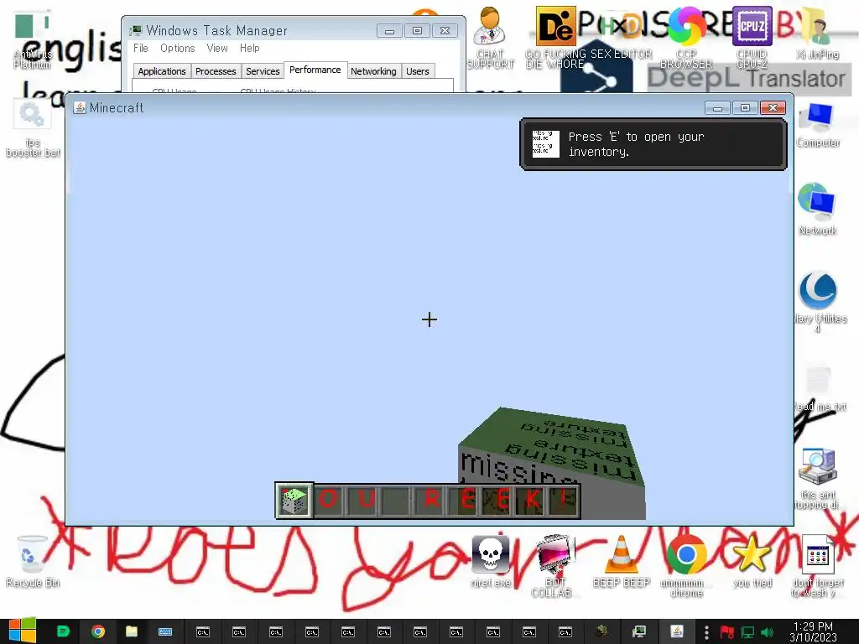Screen dimensions: 859x644
Task: Switch to the Services tab in Task Manager
Action: (263, 71)
